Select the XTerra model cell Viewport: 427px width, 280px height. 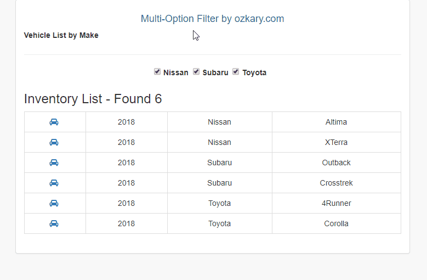pyautogui.click(x=337, y=142)
